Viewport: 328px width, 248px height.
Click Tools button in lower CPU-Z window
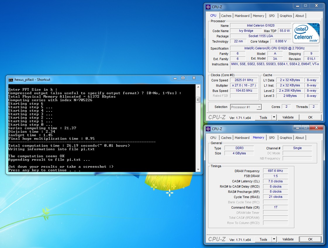(263, 239)
